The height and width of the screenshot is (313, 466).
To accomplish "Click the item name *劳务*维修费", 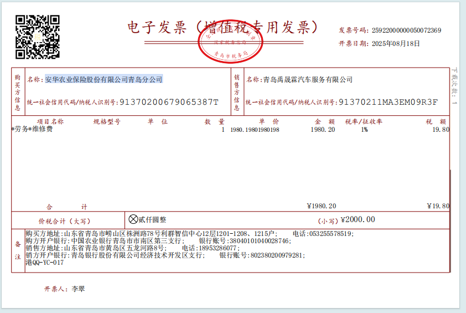I will tap(32, 130).
